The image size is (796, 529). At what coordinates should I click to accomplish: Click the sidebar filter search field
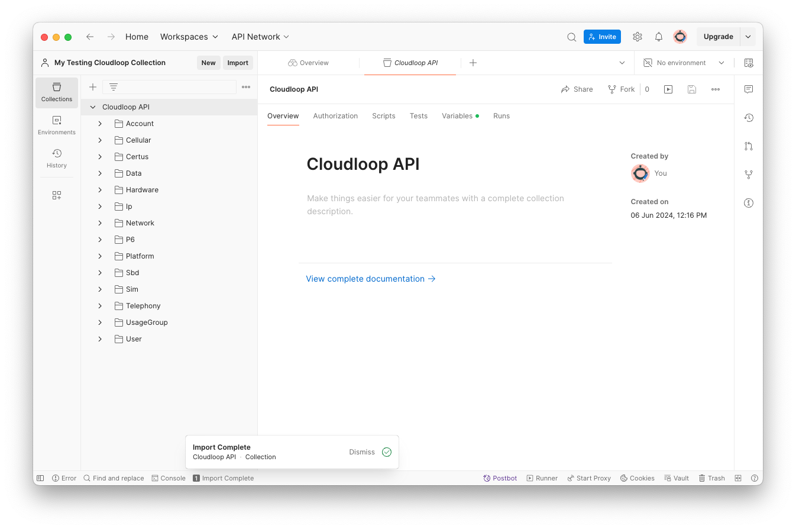click(x=169, y=87)
